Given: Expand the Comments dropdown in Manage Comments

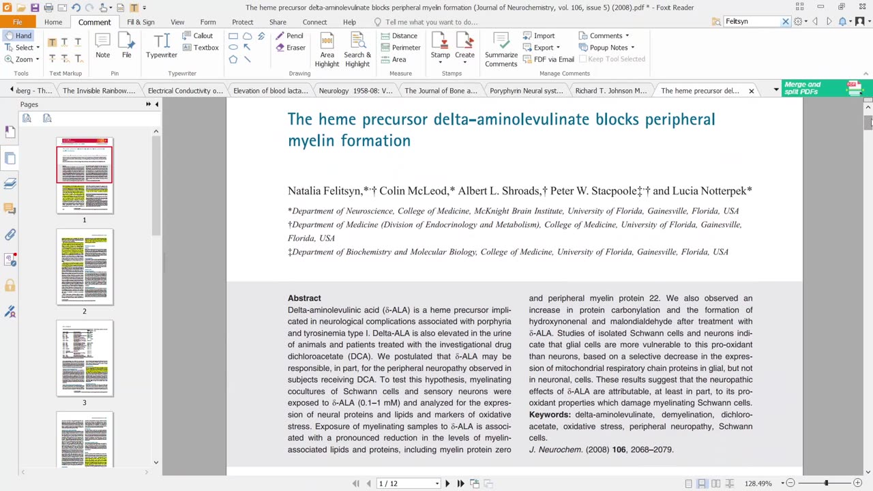Looking at the screenshot, I should pyautogui.click(x=627, y=35).
